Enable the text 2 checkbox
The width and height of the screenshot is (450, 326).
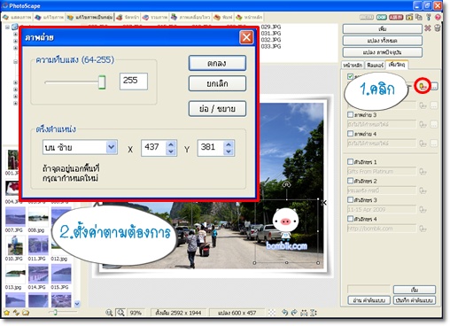coord(350,181)
